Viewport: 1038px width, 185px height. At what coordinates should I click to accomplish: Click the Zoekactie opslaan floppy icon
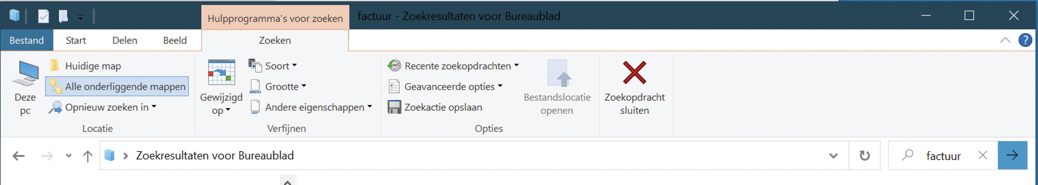tap(394, 107)
